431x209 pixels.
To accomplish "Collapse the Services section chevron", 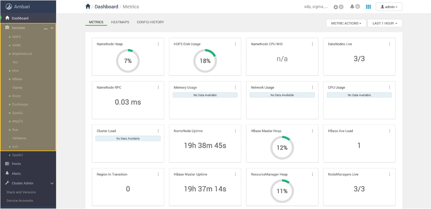I will 52,28.
